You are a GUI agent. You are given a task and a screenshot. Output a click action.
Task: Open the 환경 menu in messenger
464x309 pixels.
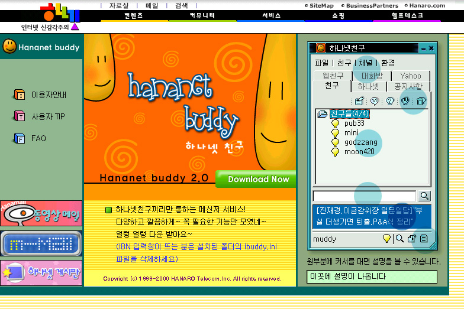tap(388, 63)
